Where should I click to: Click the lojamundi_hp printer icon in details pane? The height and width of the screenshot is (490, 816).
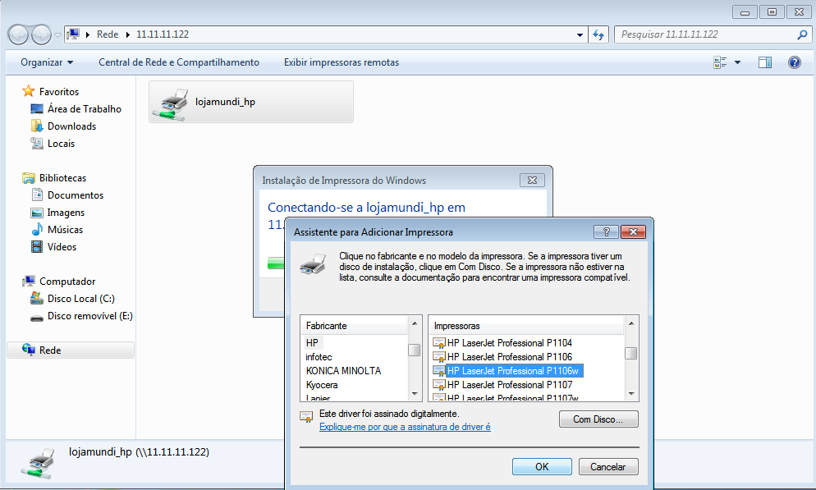[39, 463]
